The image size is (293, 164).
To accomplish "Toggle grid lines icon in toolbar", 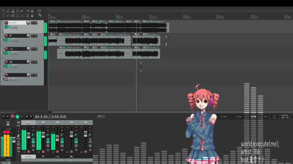I will point(22,15).
